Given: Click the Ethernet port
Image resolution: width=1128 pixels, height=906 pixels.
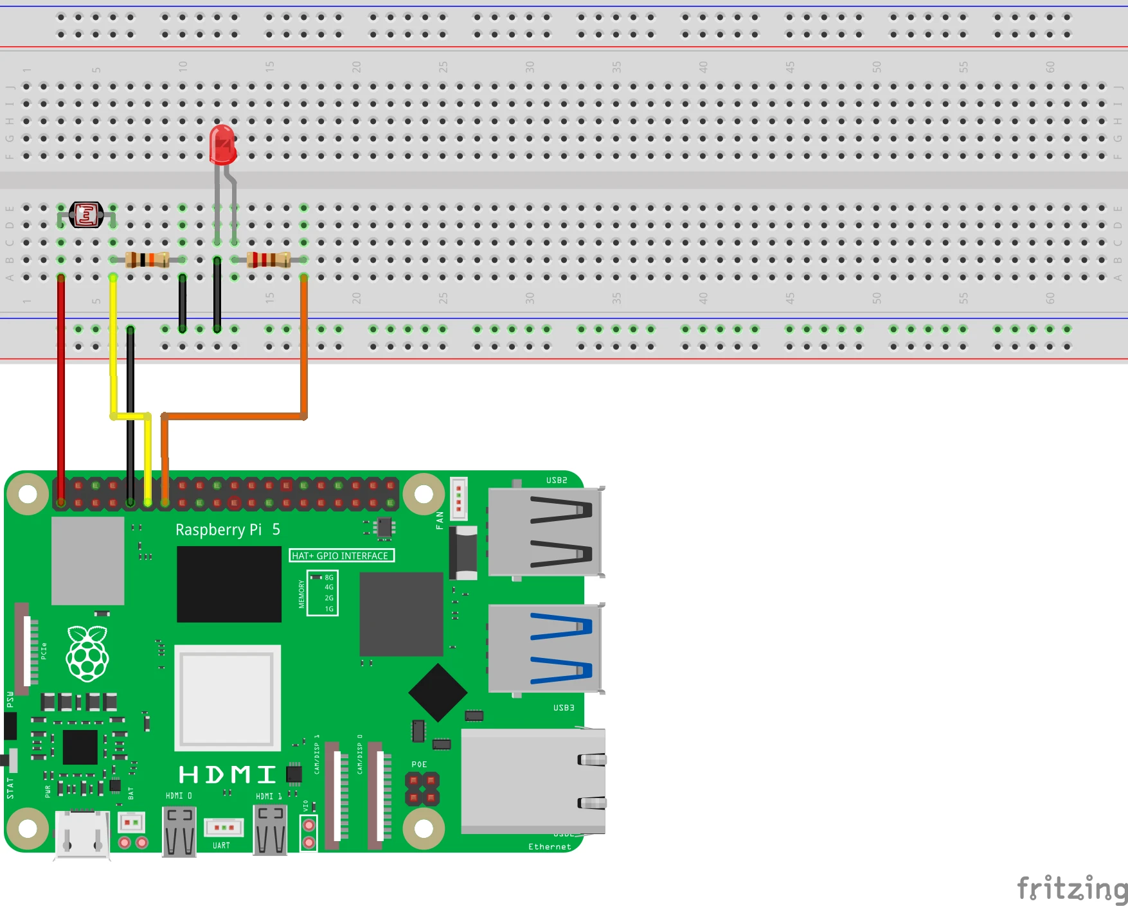Looking at the screenshot, I should point(533,781).
